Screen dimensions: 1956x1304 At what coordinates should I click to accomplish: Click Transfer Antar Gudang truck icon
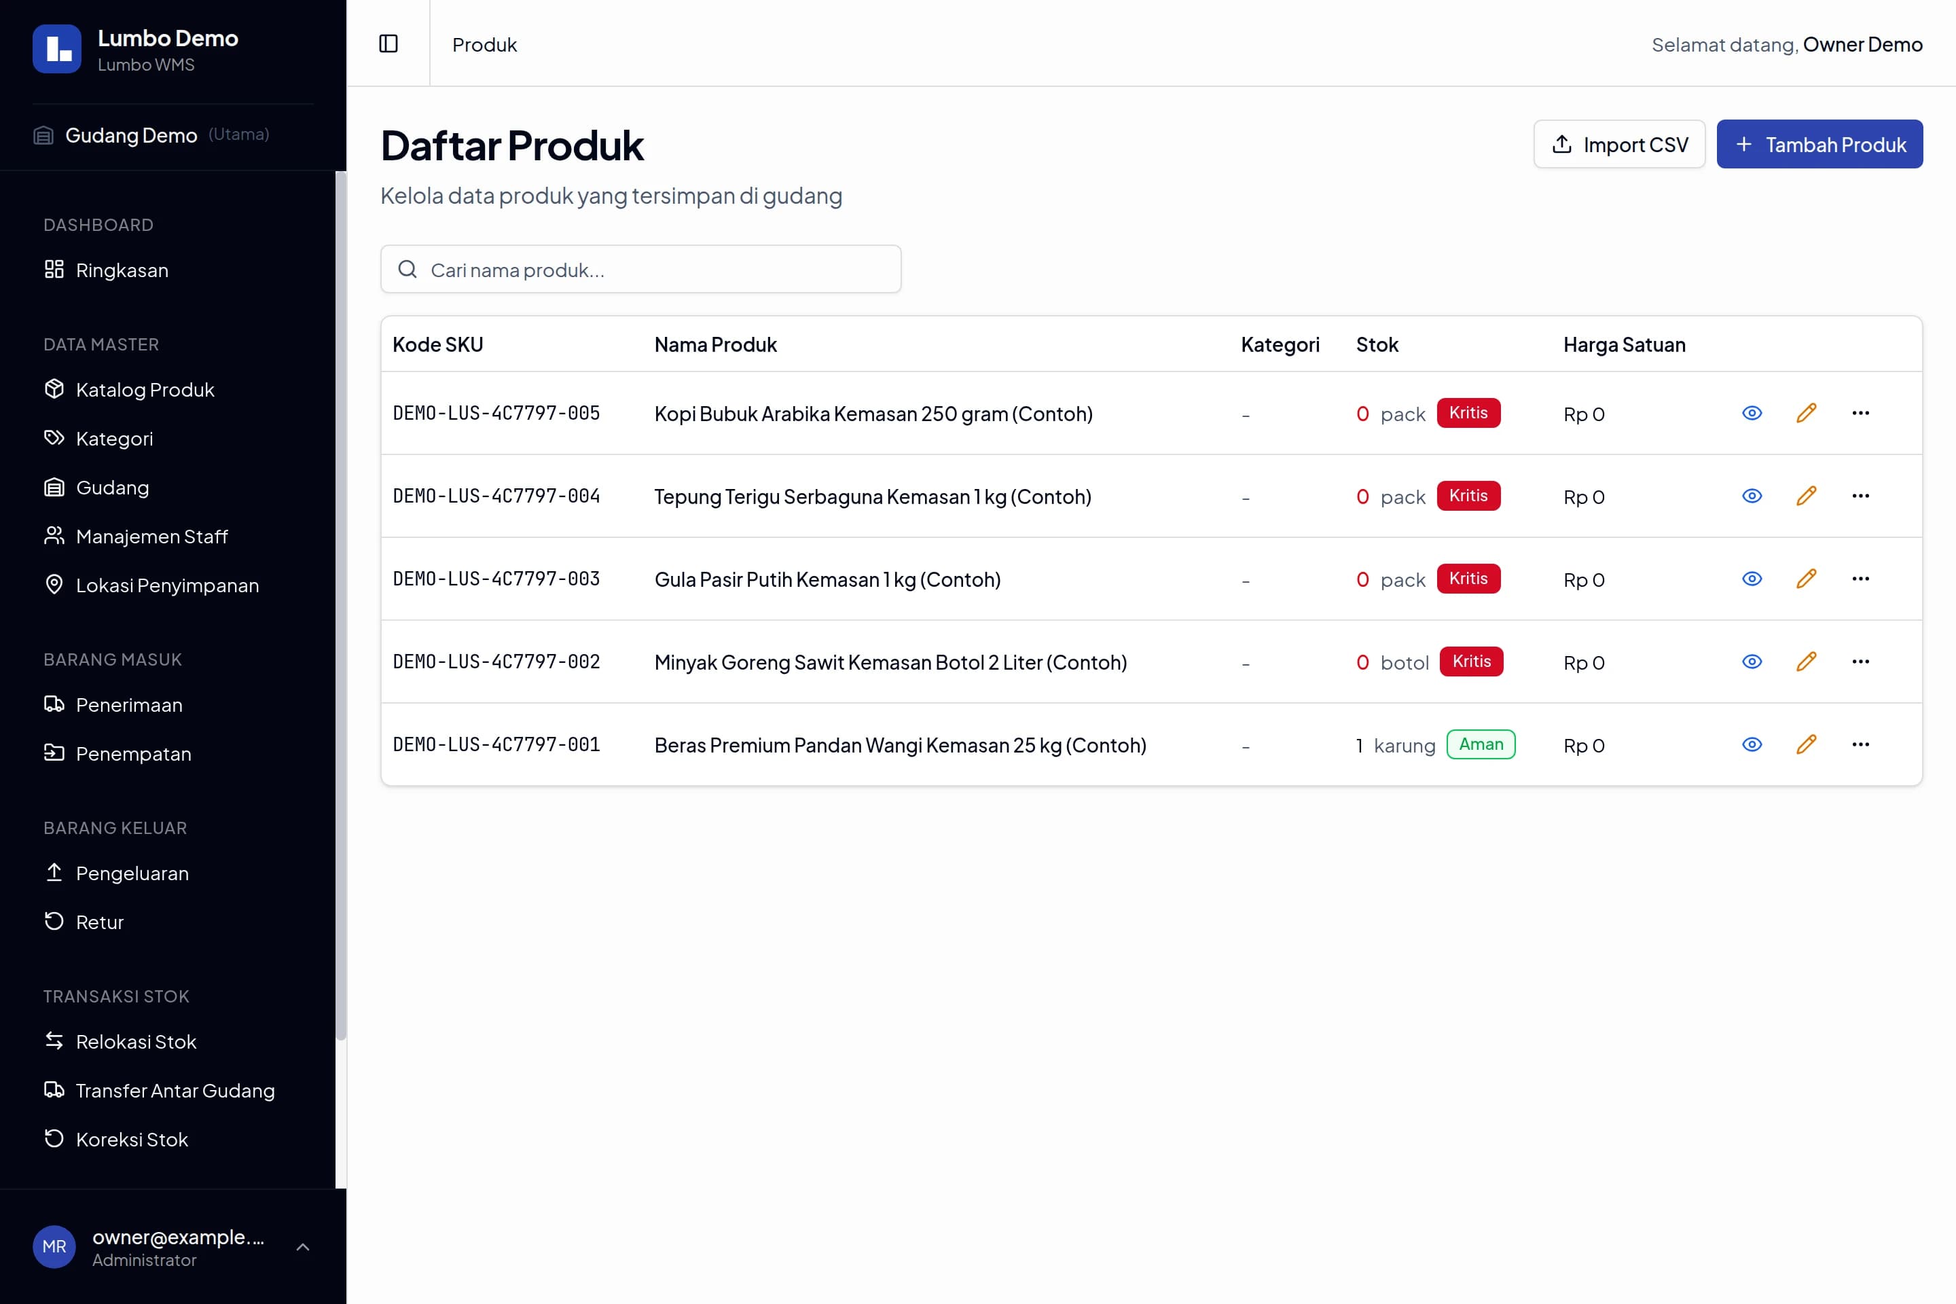[54, 1090]
